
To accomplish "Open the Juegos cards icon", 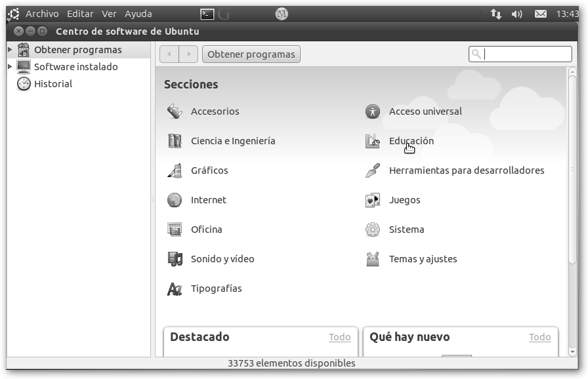I will pyautogui.click(x=373, y=200).
